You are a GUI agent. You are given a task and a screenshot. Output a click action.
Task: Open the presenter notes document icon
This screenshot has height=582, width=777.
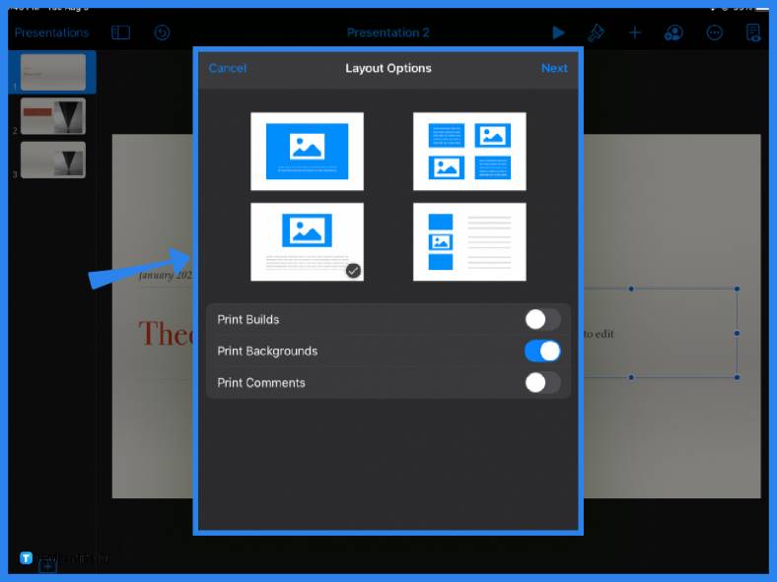coord(753,32)
